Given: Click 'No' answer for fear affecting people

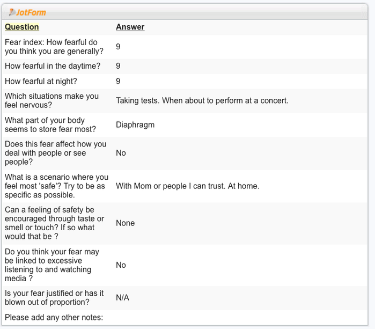Looking at the screenshot, I should point(121,153).
